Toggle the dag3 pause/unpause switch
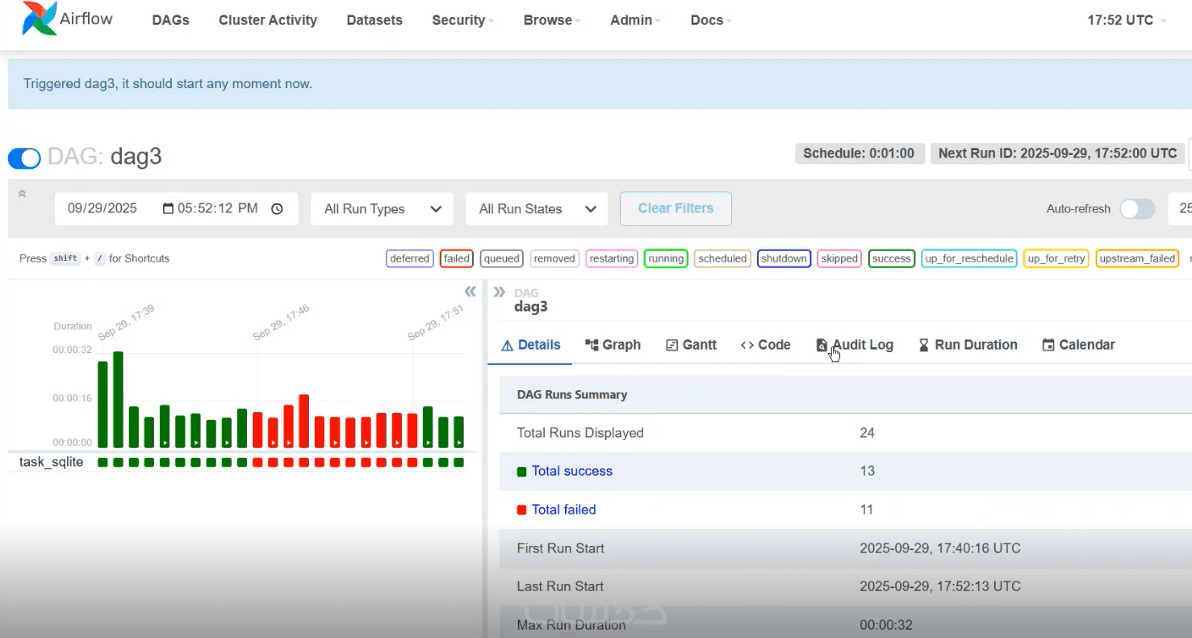The width and height of the screenshot is (1192, 638). [24, 158]
